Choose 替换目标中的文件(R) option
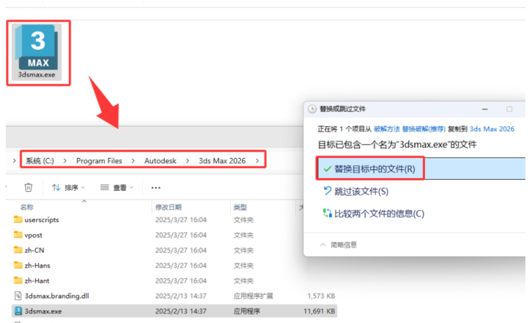 pos(421,168)
